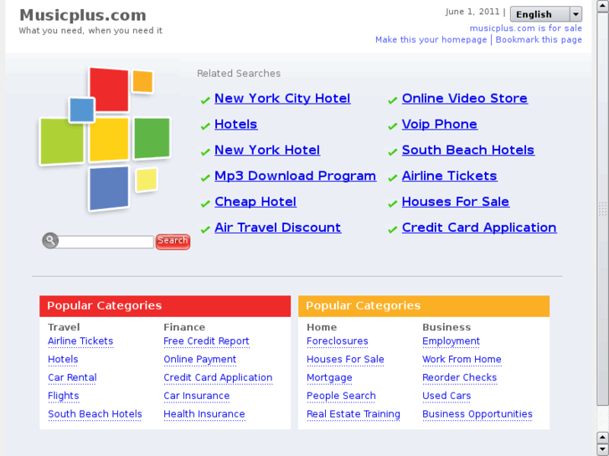Click 'Bookmark this page' link
This screenshot has height=456, width=609.
coord(539,39)
